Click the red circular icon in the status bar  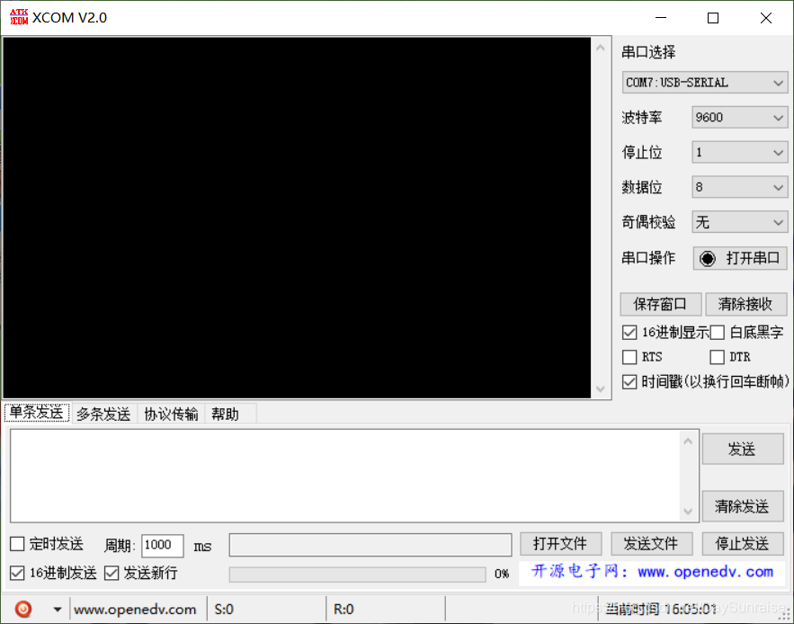click(x=22, y=609)
